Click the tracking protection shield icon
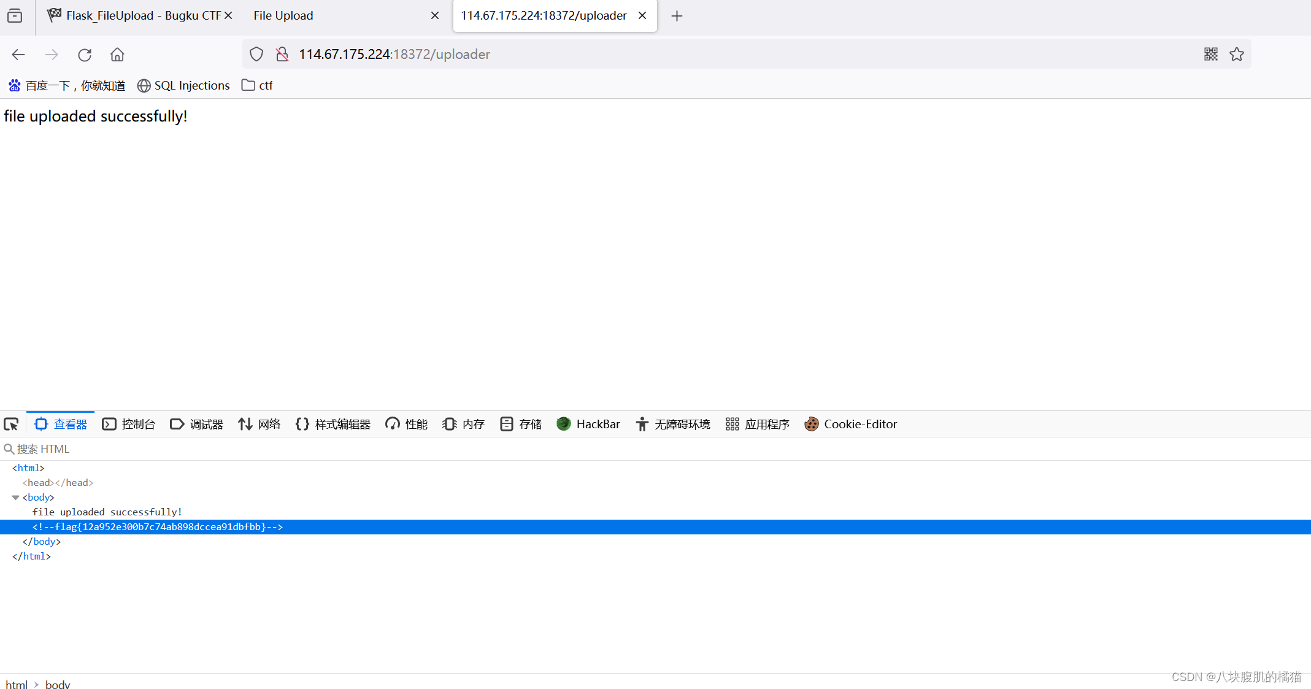 tap(256, 54)
